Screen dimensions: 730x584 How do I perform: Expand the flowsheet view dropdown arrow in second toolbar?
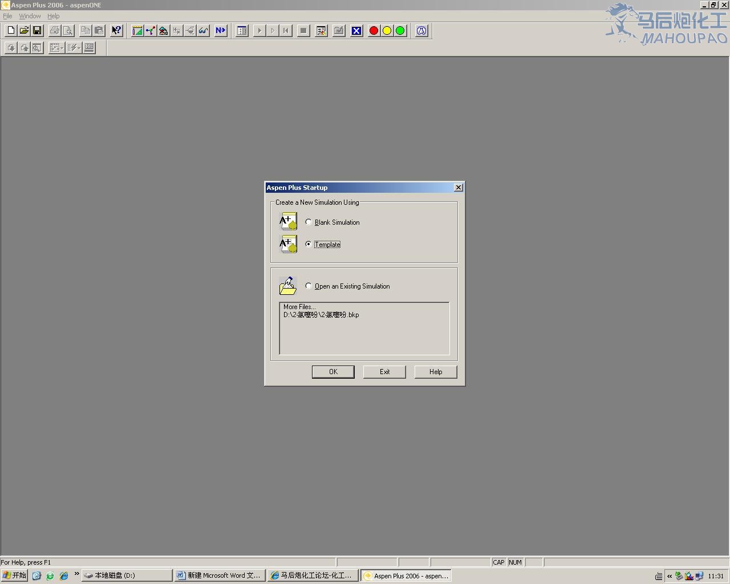pyautogui.click(x=62, y=48)
